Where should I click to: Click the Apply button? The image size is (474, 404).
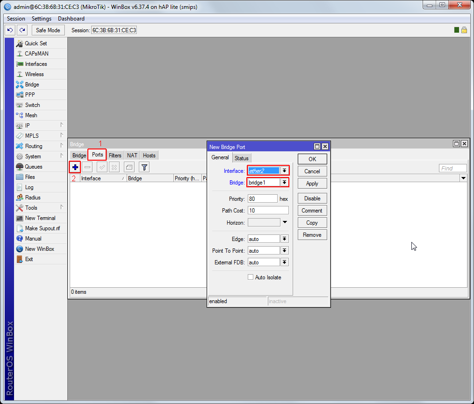[x=312, y=184]
